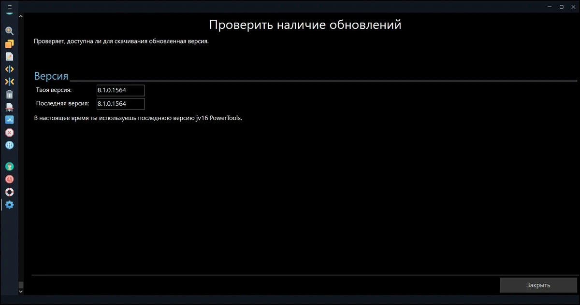The width and height of the screenshot is (580, 305).
Task: Open the blue globe internet icon
Action: pyautogui.click(x=9, y=145)
